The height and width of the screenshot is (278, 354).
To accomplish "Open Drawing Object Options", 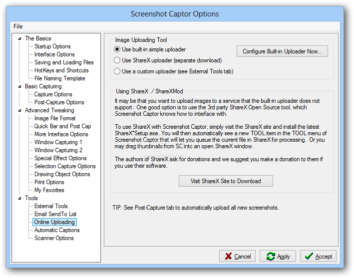I will pyautogui.click(x=62, y=174).
